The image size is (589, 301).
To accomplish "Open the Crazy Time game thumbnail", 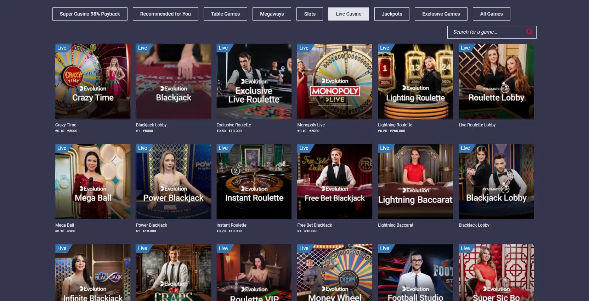I will pyautogui.click(x=93, y=81).
